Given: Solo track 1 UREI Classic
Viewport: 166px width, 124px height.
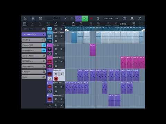Looking at the screenshot, I should point(62,37).
